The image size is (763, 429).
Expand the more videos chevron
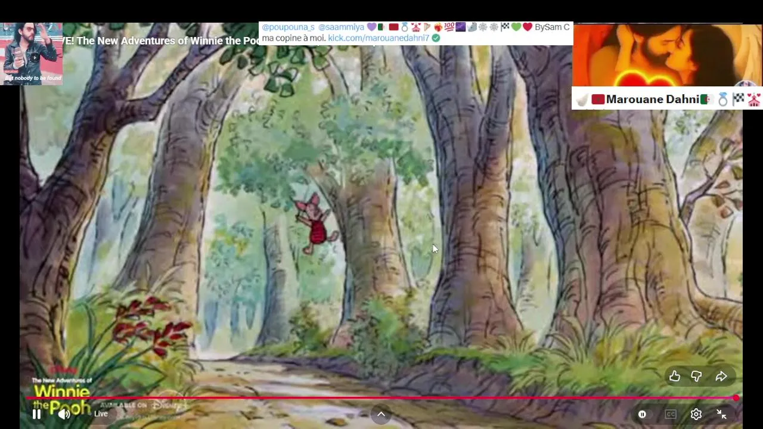pos(381,414)
